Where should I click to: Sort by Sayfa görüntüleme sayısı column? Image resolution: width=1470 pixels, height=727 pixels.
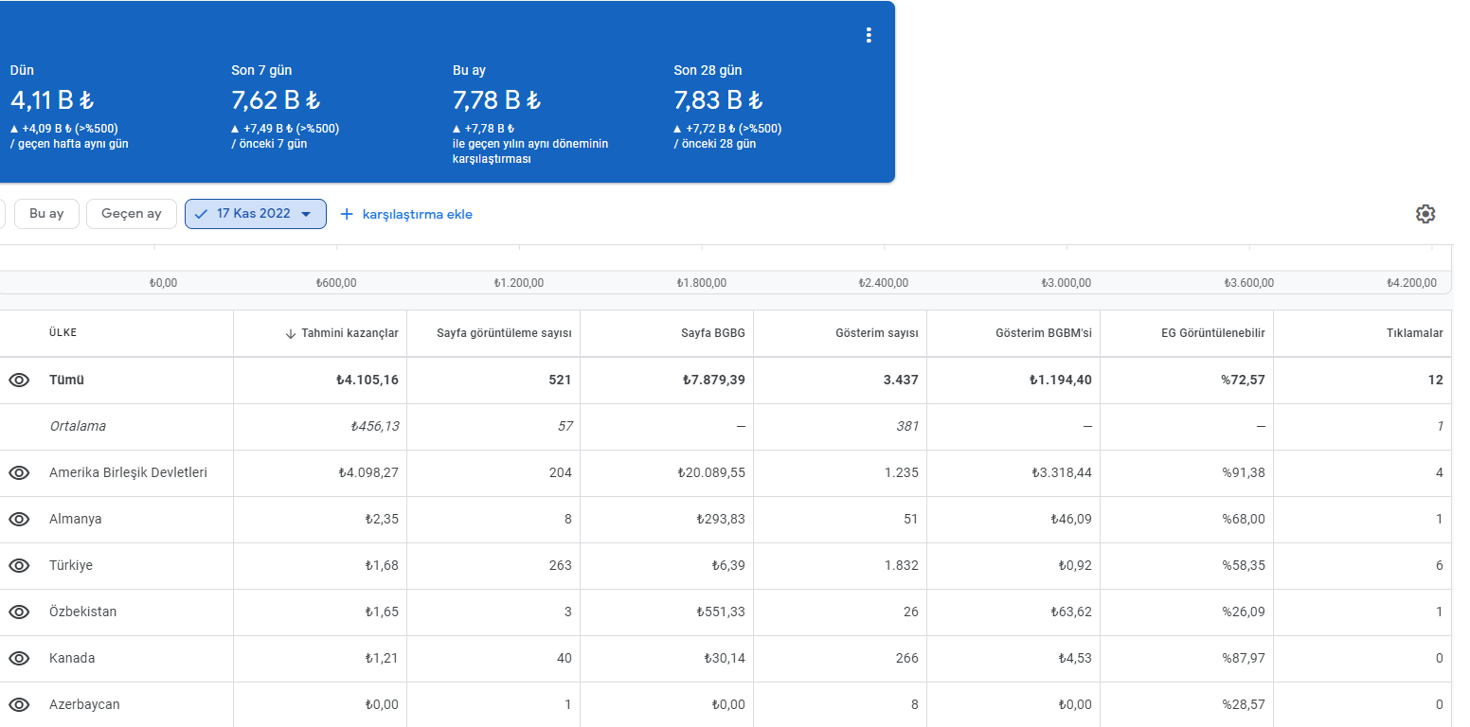click(504, 333)
